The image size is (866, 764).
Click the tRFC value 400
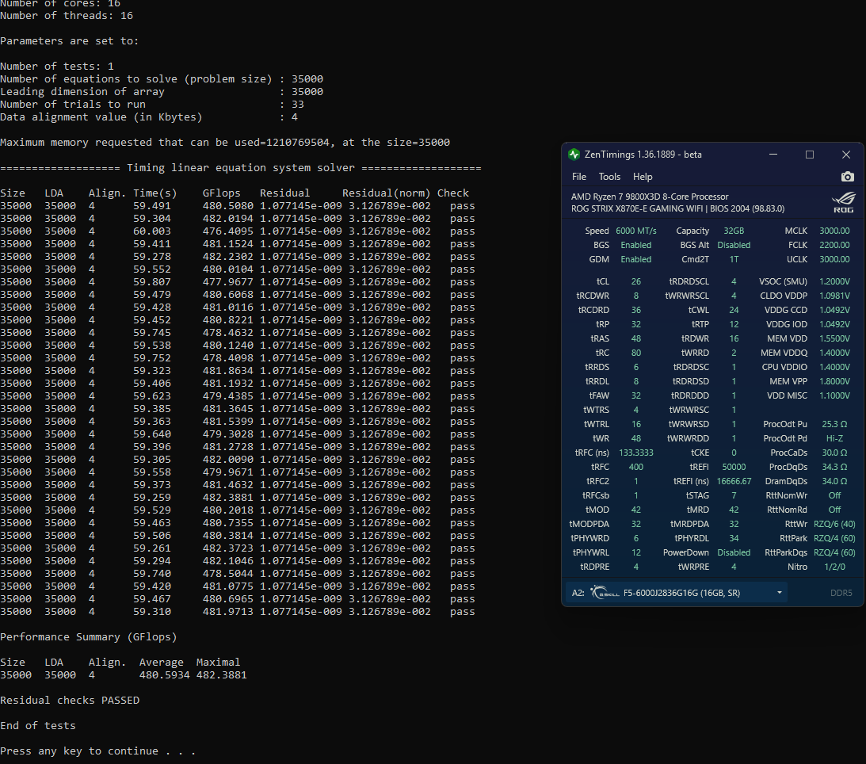coord(635,468)
